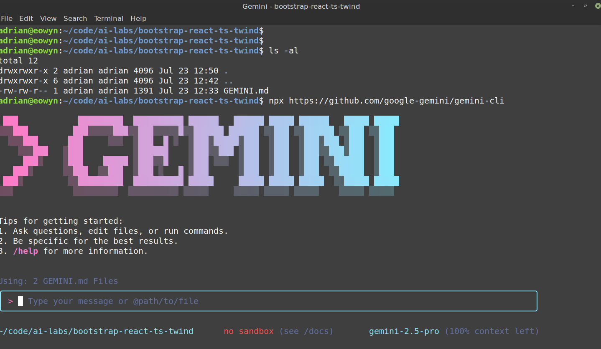Open the Terminal menu
The width and height of the screenshot is (601, 349).
pos(109,18)
